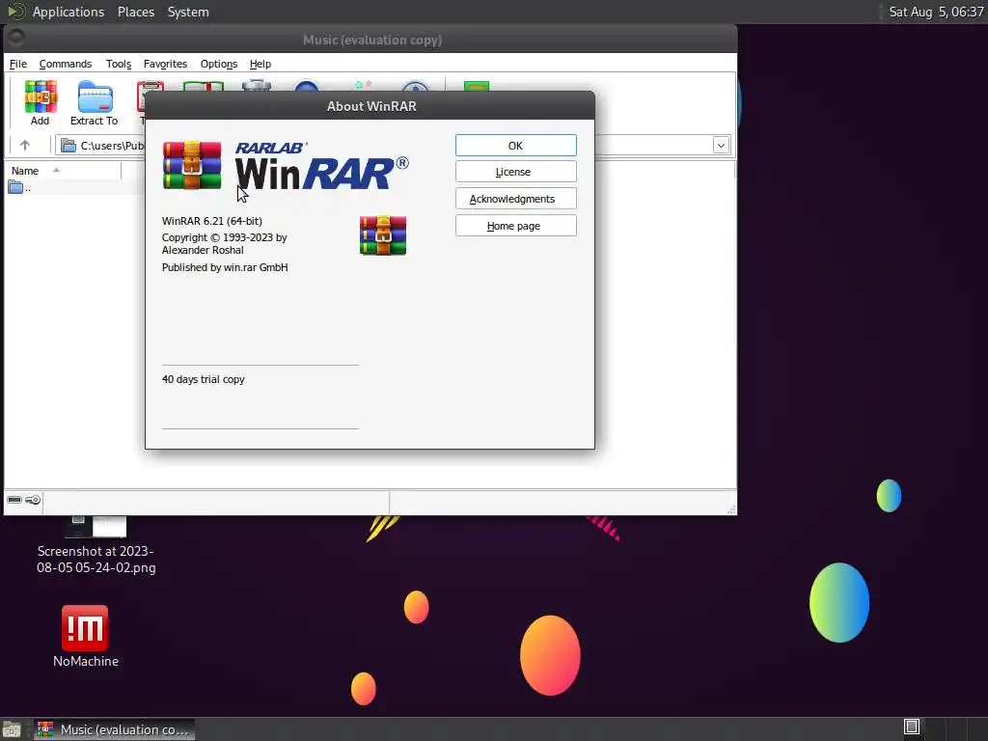Expand the address bar path dropdown
This screenshot has height=741, width=988.
point(721,146)
